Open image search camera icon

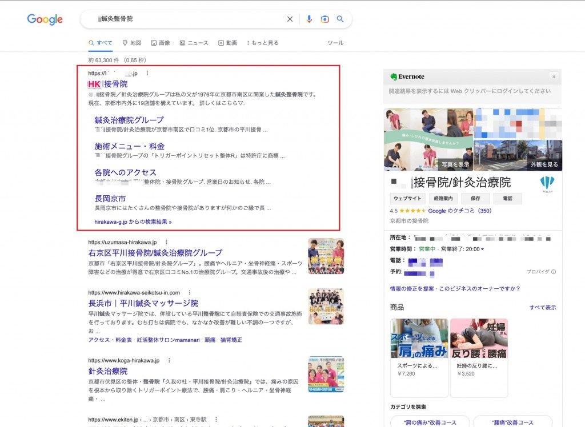pos(324,19)
